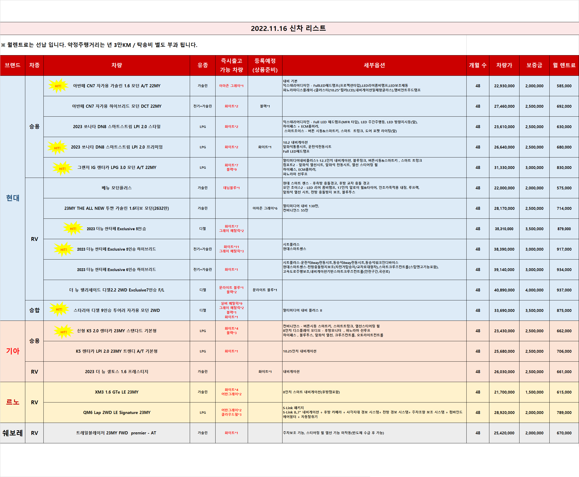
Task: Click the '차량' column header
Action: (x=116, y=65)
